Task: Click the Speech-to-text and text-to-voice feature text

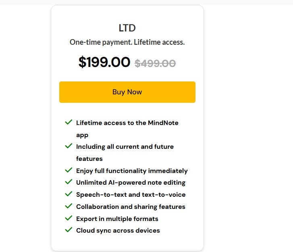Action: (x=131, y=195)
